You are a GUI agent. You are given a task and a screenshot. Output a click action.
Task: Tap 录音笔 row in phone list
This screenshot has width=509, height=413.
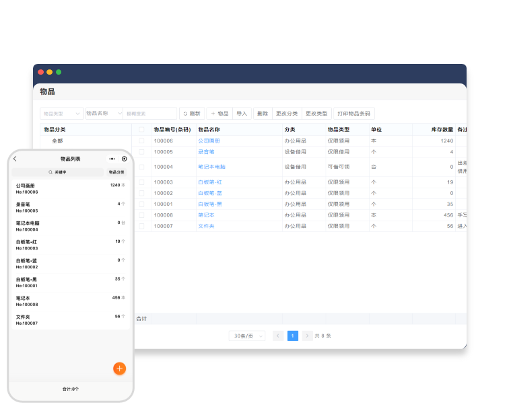[71, 207]
